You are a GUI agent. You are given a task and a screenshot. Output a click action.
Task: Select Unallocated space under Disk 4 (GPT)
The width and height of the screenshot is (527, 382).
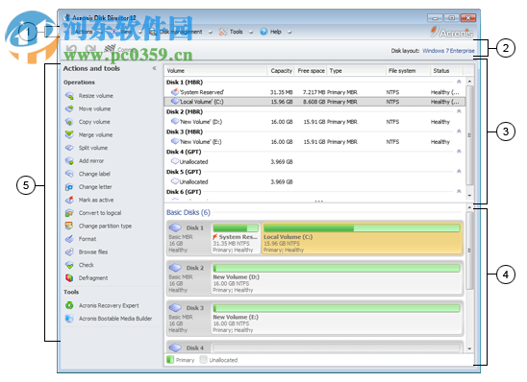314,162
